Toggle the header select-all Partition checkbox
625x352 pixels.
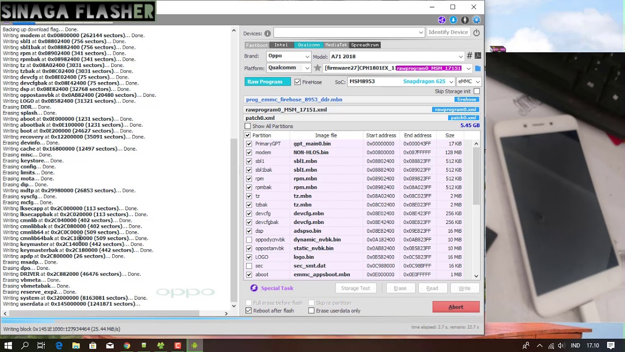[x=248, y=135]
